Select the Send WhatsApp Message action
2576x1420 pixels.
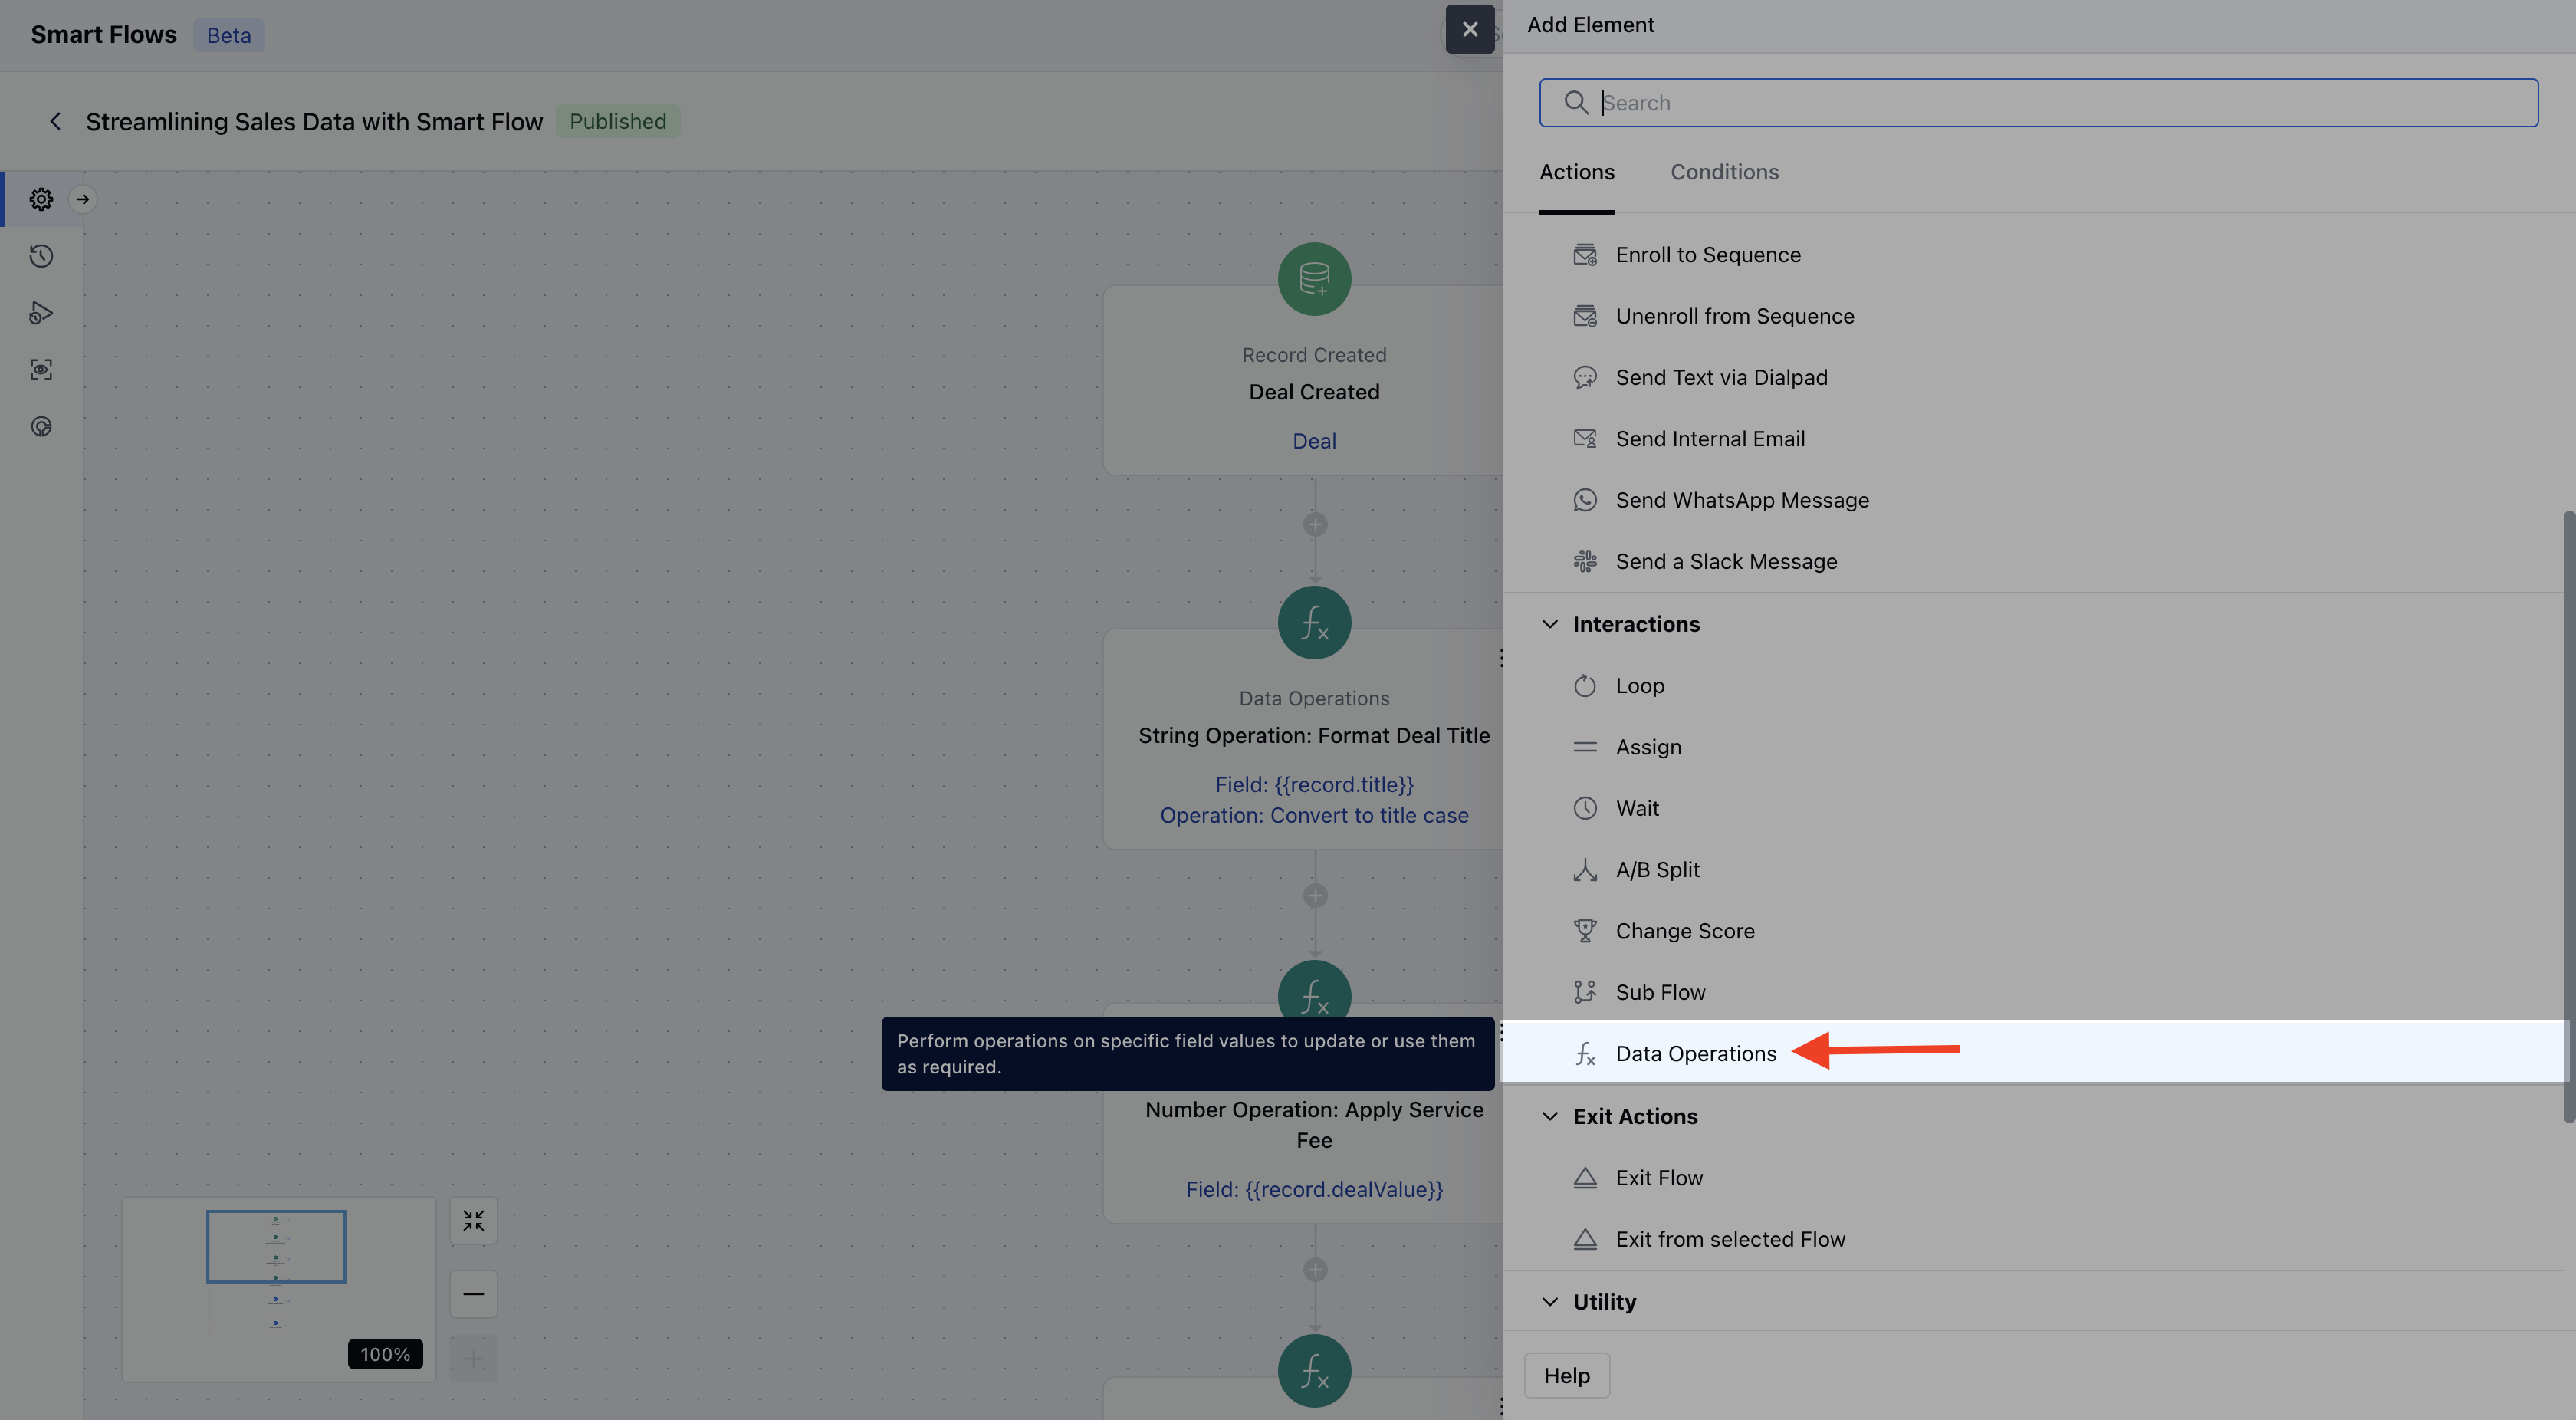click(x=1741, y=500)
